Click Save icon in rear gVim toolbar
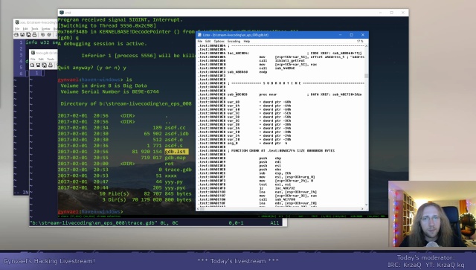 22,35
